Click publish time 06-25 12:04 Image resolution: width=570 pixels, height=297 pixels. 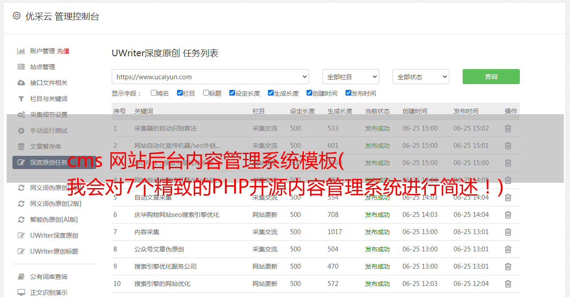coord(471,284)
